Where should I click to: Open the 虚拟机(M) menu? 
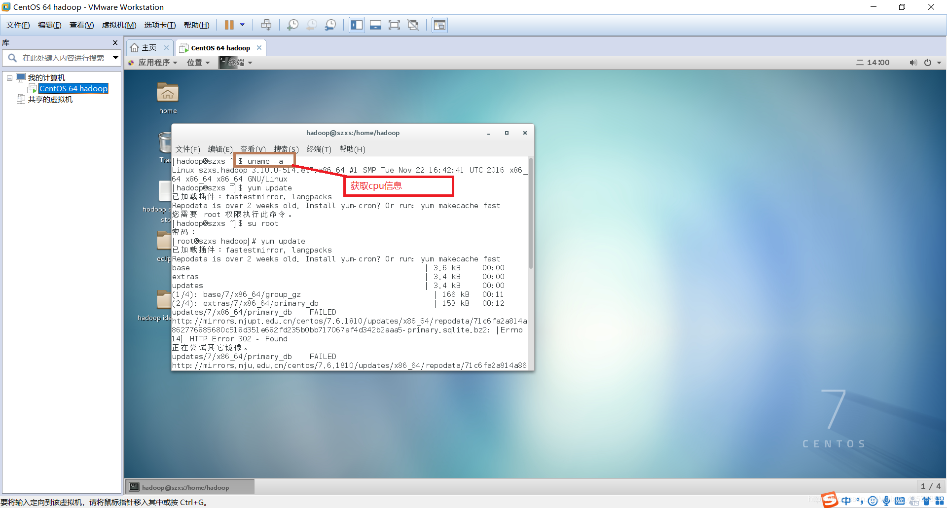pyautogui.click(x=119, y=25)
